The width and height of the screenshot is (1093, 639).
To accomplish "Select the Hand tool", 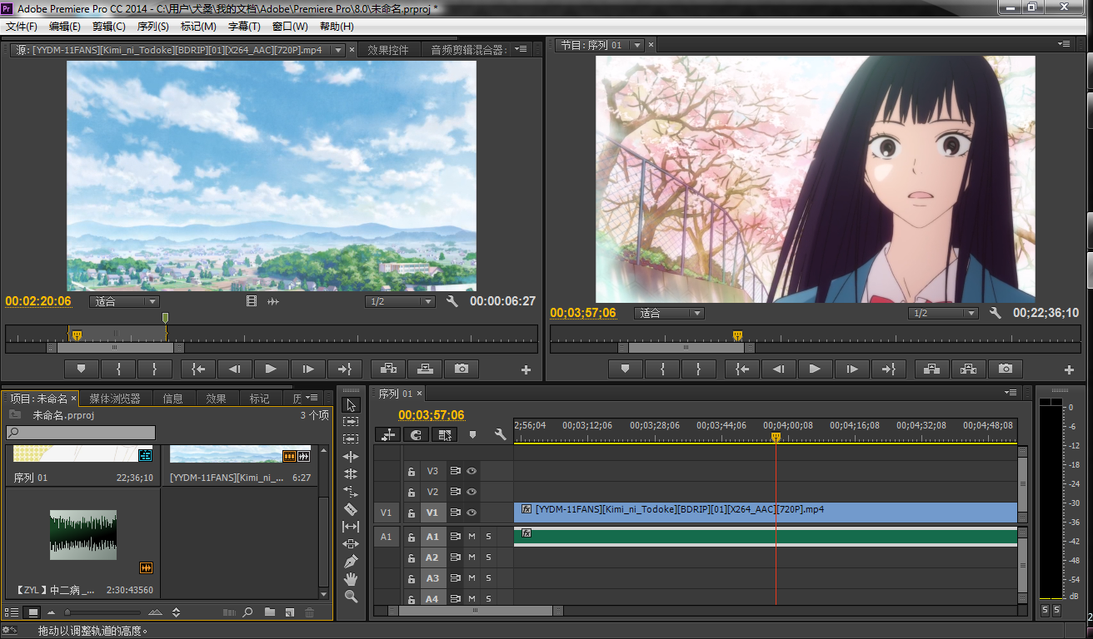I will pos(351,579).
